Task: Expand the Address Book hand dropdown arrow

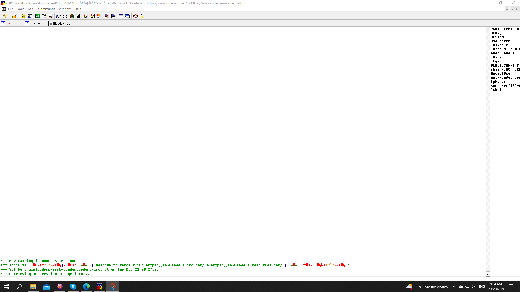Action: [x=60, y=14]
